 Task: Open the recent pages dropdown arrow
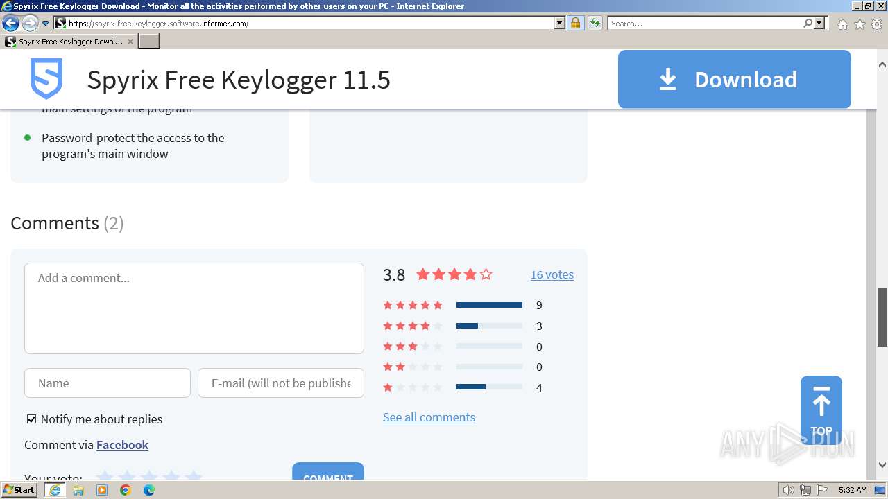(x=46, y=24)
